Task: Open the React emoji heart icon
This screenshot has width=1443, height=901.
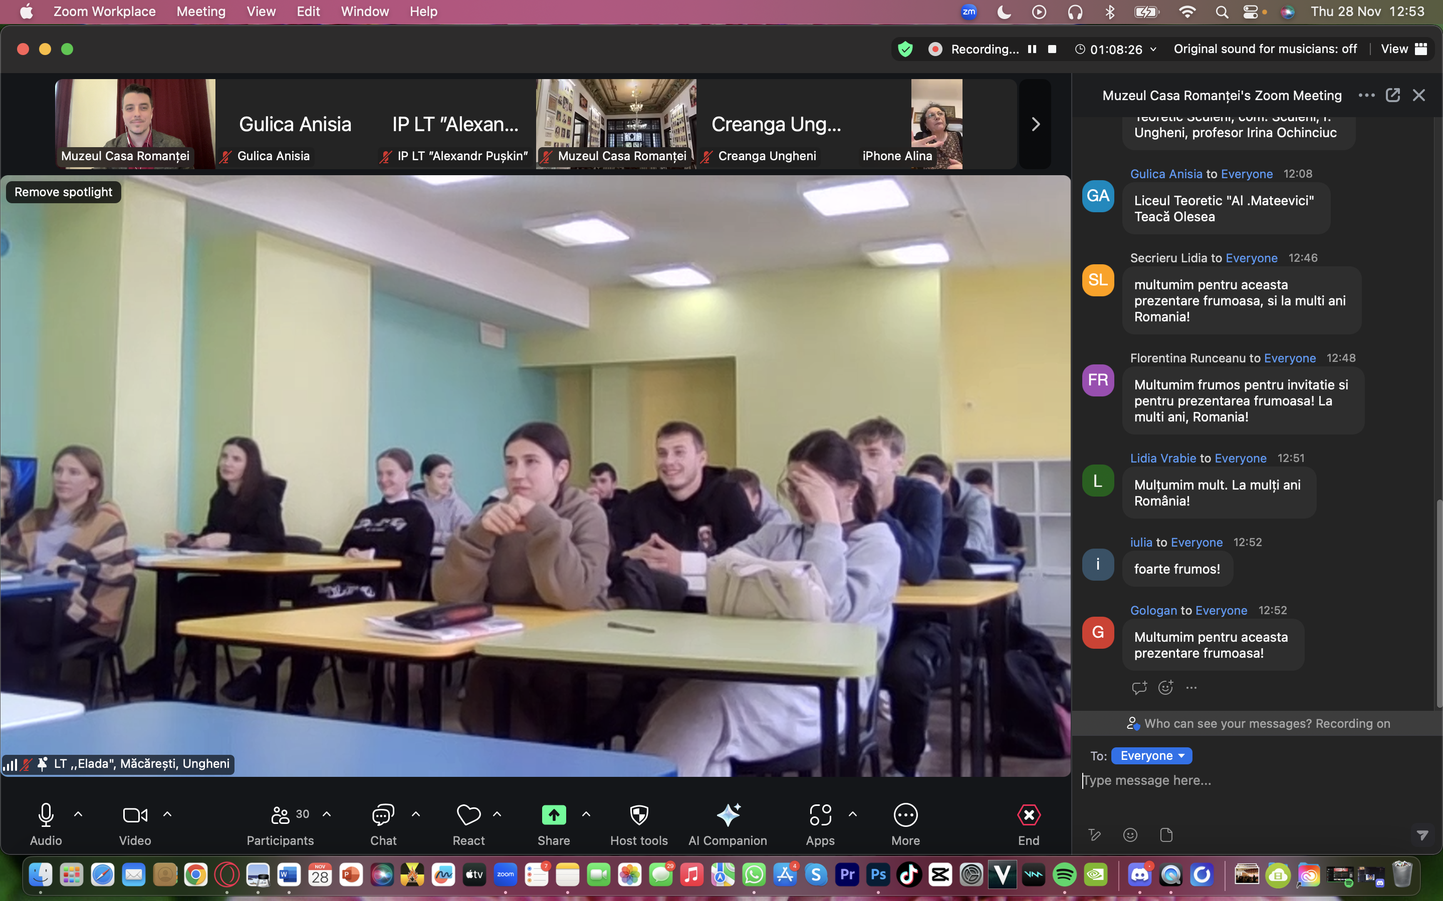Action: coord(468,814)
